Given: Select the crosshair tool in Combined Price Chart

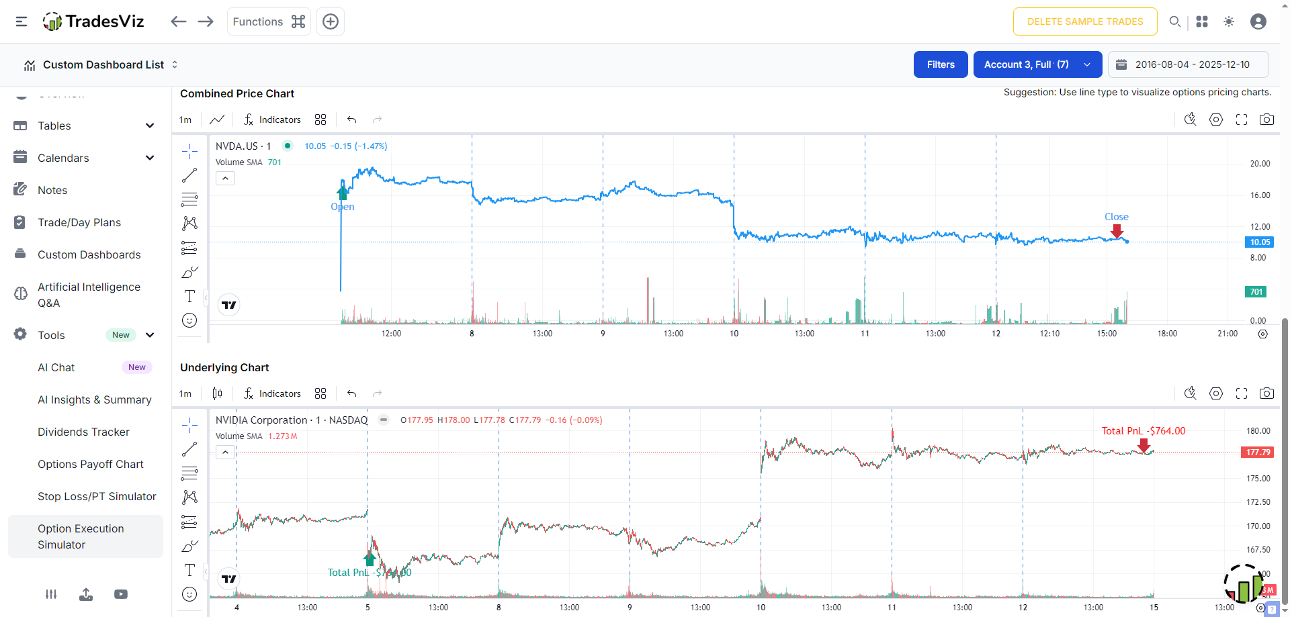Looking at the screenshot, I should pos(189,151).
